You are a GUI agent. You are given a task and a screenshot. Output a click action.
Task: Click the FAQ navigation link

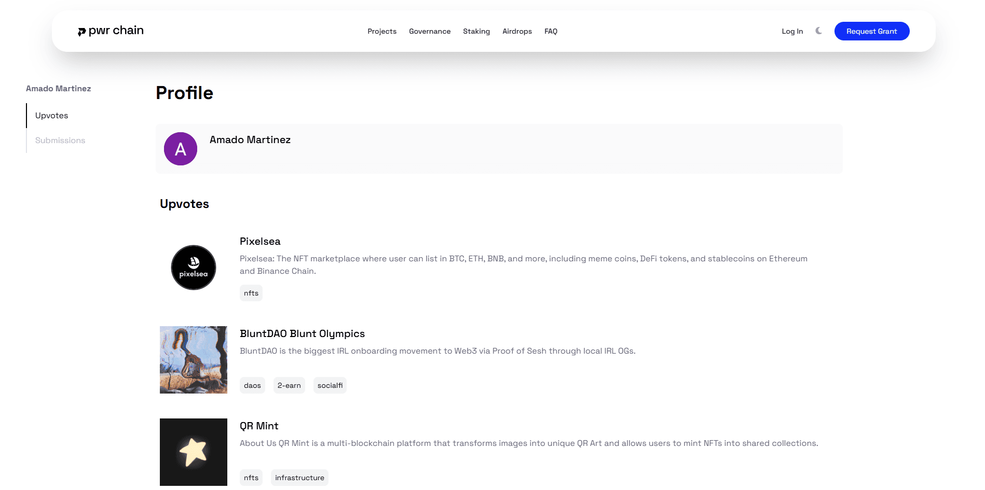550,31
